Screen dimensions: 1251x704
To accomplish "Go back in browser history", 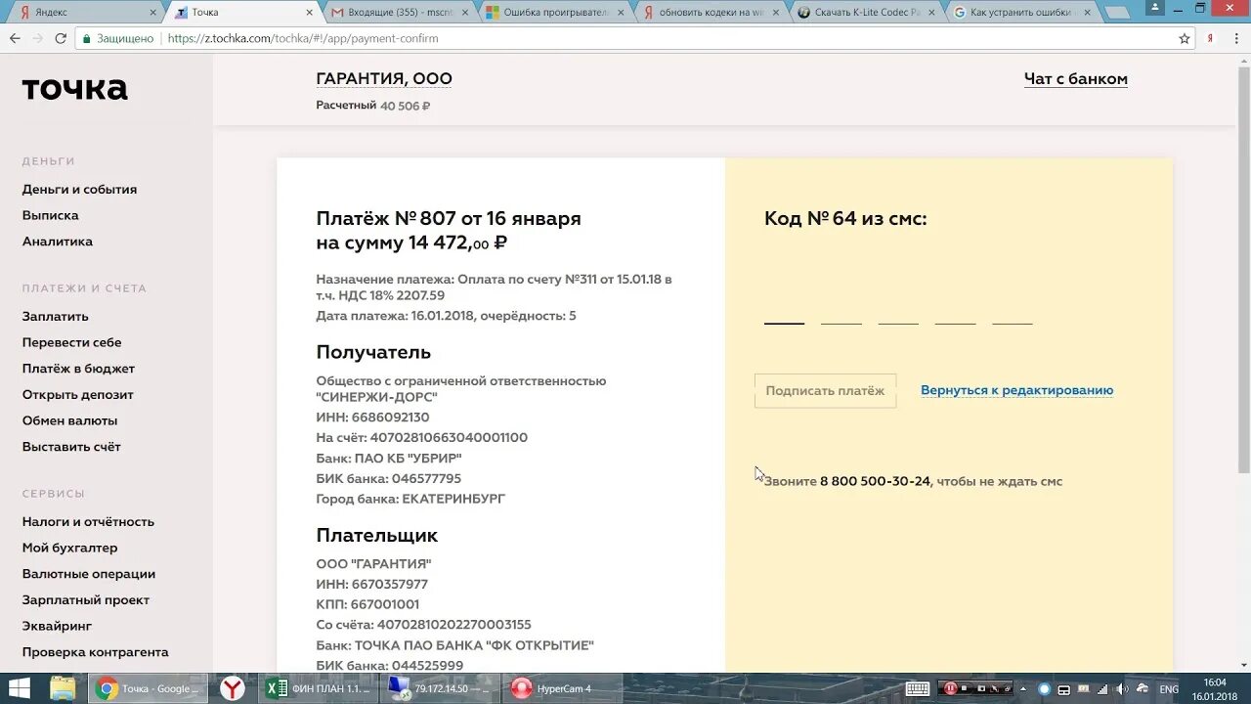I will click(15, 38).
